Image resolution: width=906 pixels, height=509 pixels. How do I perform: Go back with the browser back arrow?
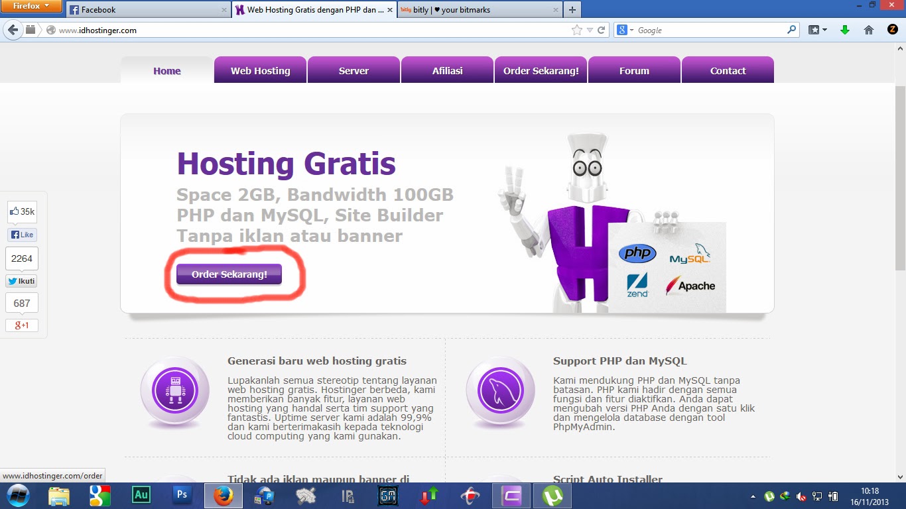pos(13,30)
